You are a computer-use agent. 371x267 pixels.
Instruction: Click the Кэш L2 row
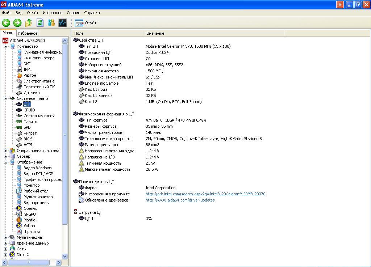(139, 102)
